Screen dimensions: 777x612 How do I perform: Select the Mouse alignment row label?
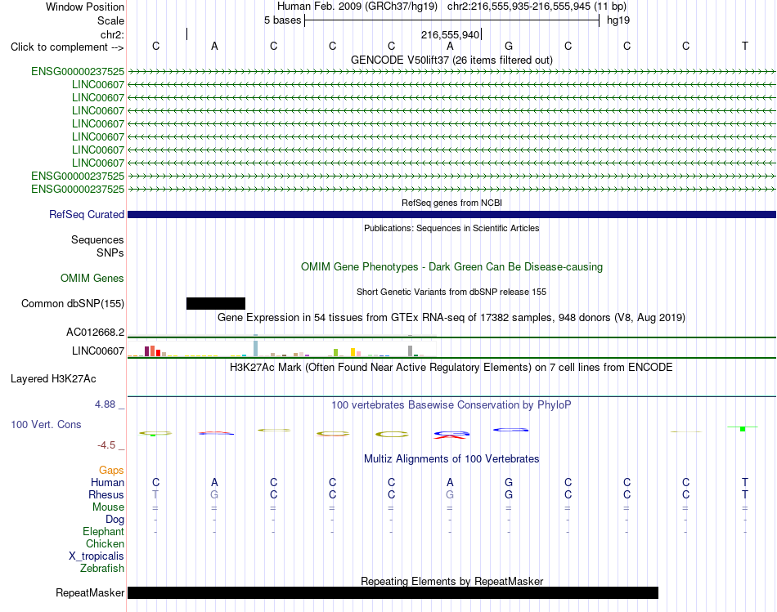(x=108, y=507)
